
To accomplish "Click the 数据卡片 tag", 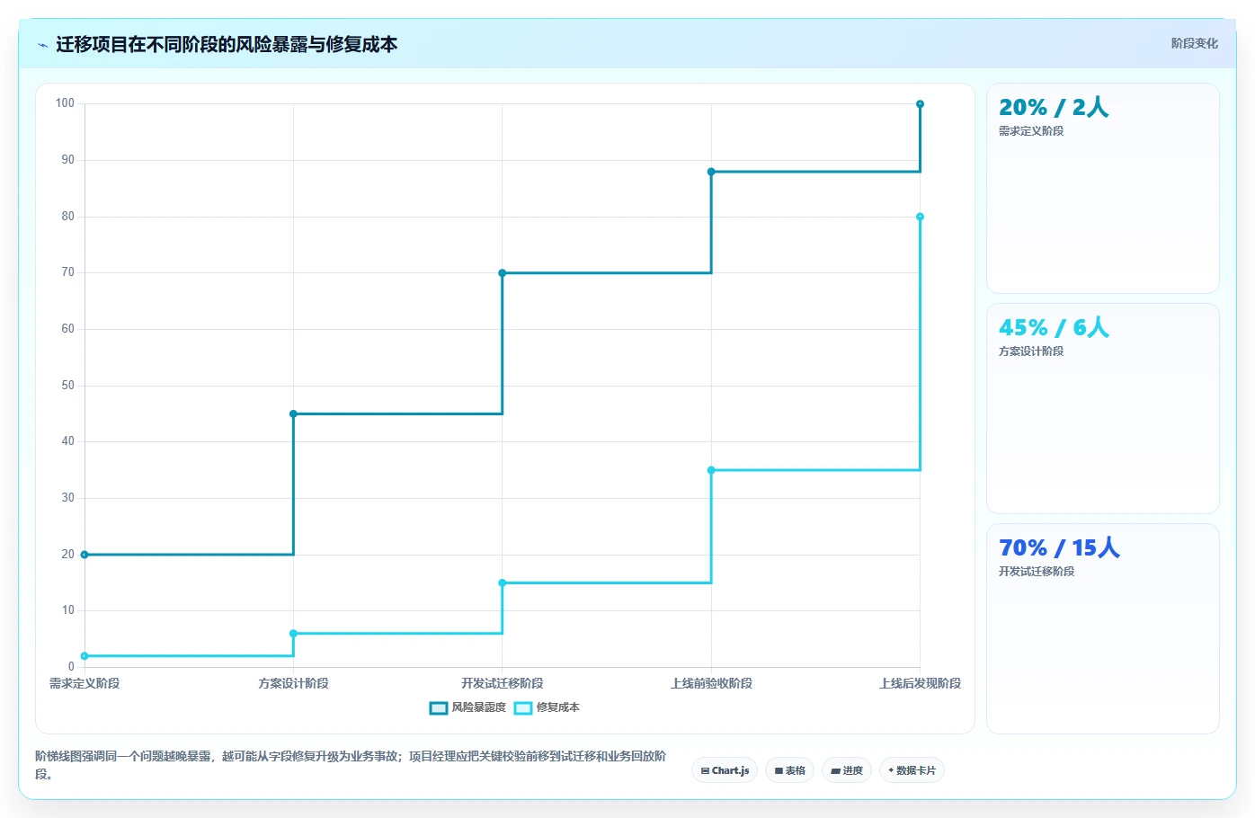I will tap(912, 770).
